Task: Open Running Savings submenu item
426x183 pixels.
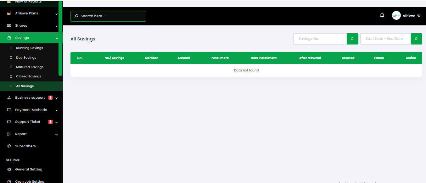Action: [x=29, y=48]
